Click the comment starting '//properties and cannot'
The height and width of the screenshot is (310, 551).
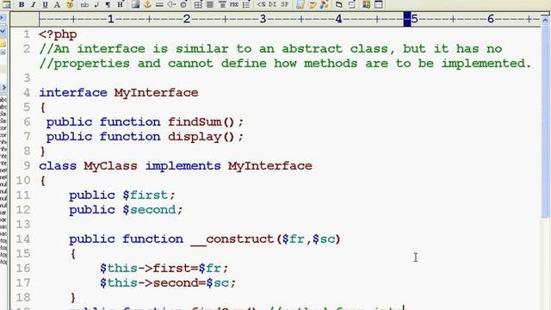pyautogui.click(x=285, y=64)
